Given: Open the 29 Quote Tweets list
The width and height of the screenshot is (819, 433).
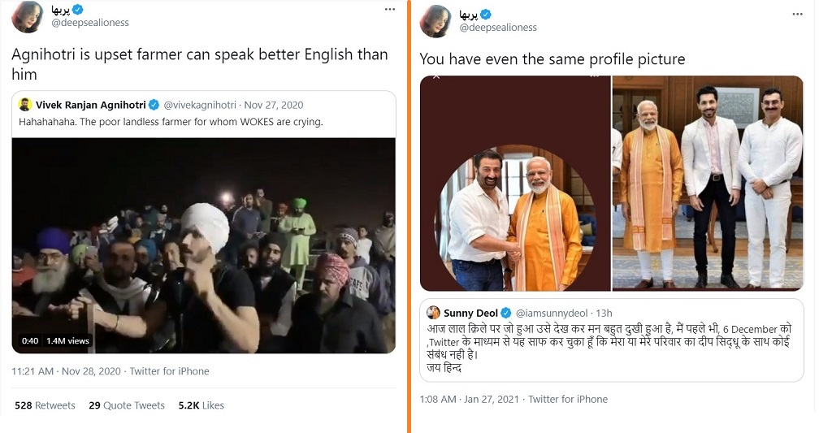Looking at the screenshot, I should coord(127,405).
